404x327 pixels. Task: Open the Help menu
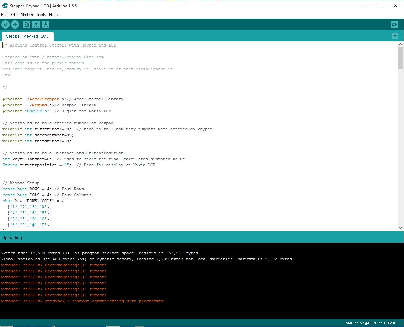coord(53,15)
